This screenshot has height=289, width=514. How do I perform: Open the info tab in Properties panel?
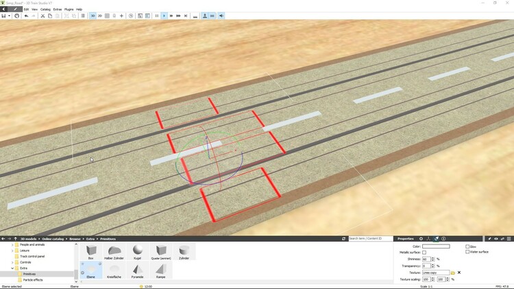pos(443,239)
